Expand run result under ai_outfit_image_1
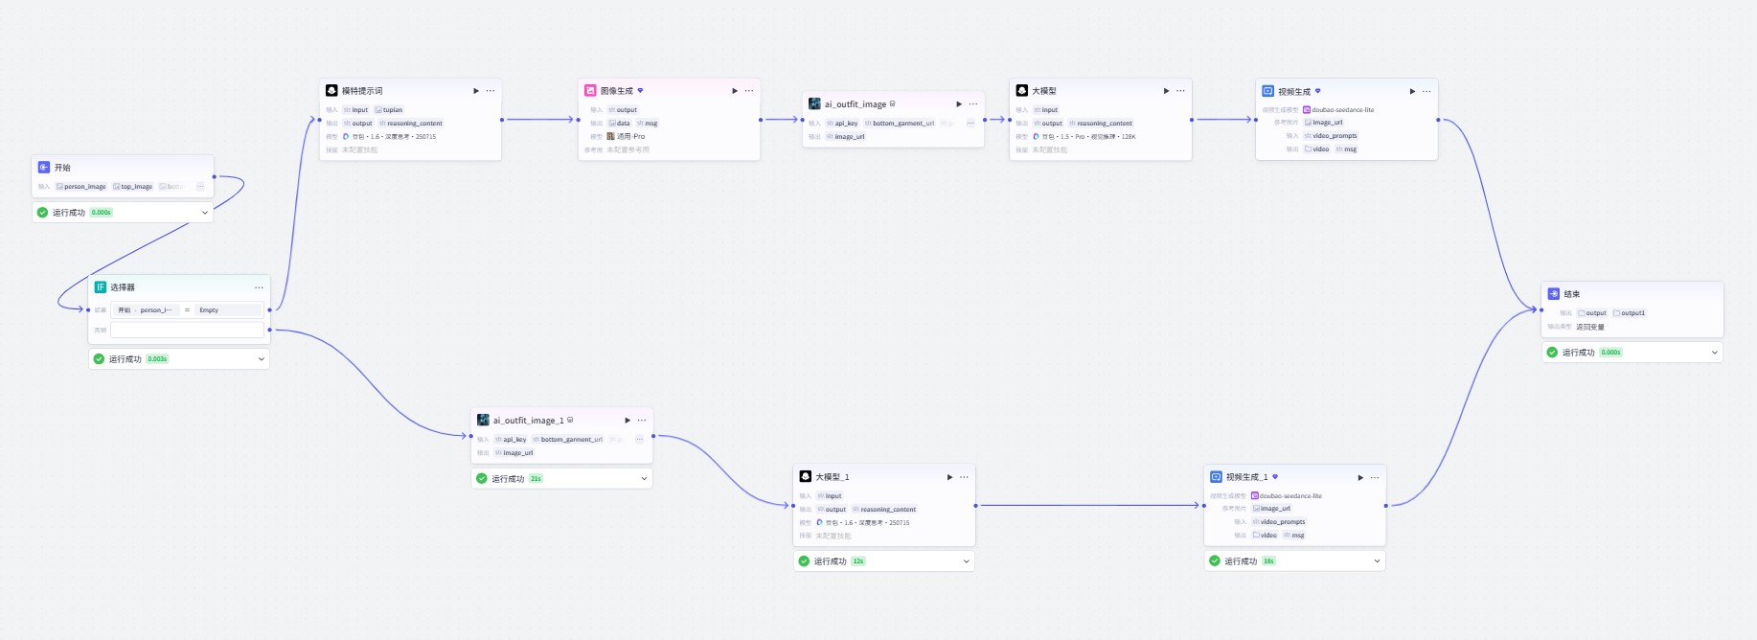The image size is (1757, 640). point(644,479)
